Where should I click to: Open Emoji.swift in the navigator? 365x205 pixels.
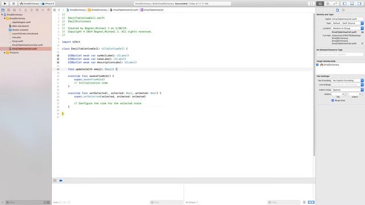[18, 41]
